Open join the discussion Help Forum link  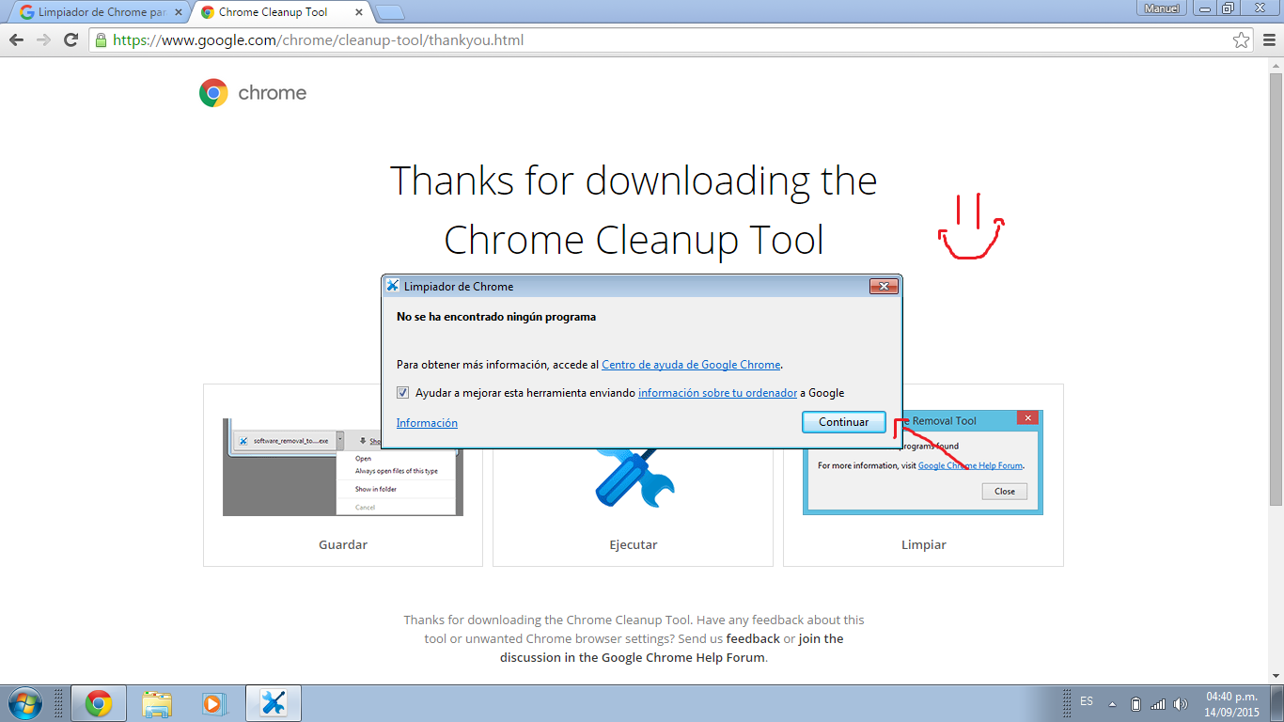(672, 648)
